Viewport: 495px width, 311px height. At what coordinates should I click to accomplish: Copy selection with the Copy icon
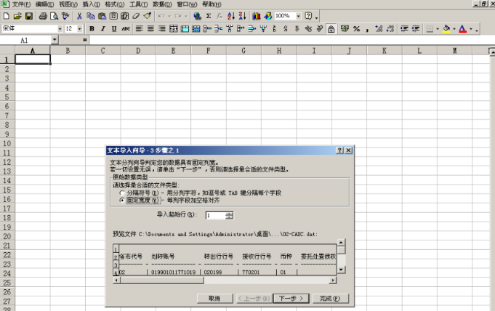pos(91,16)
